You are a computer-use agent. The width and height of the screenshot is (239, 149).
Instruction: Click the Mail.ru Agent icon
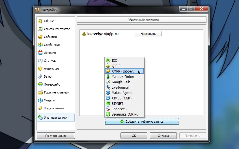coord(108,93)
